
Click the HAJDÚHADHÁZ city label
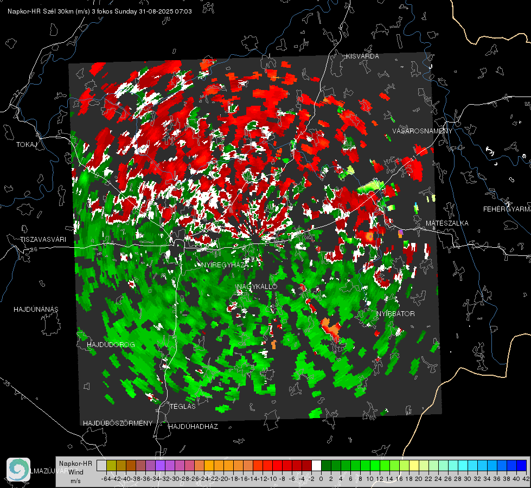pyautogui.click(x=193, y=427)
